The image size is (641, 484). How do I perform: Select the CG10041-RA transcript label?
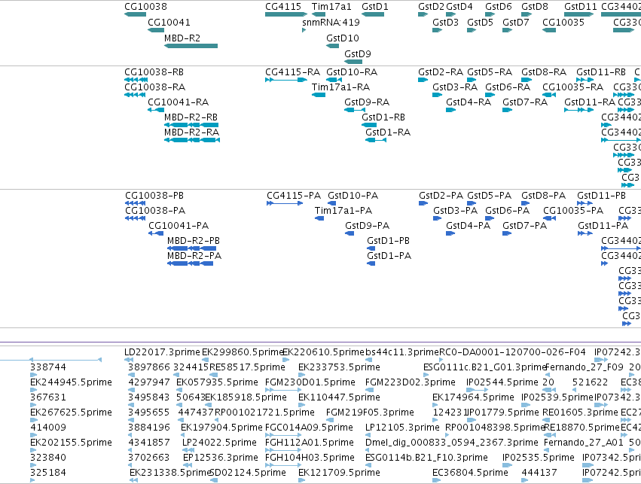[x=179, y=102]
